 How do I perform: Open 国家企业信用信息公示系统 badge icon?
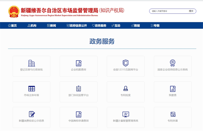(173, 63)
